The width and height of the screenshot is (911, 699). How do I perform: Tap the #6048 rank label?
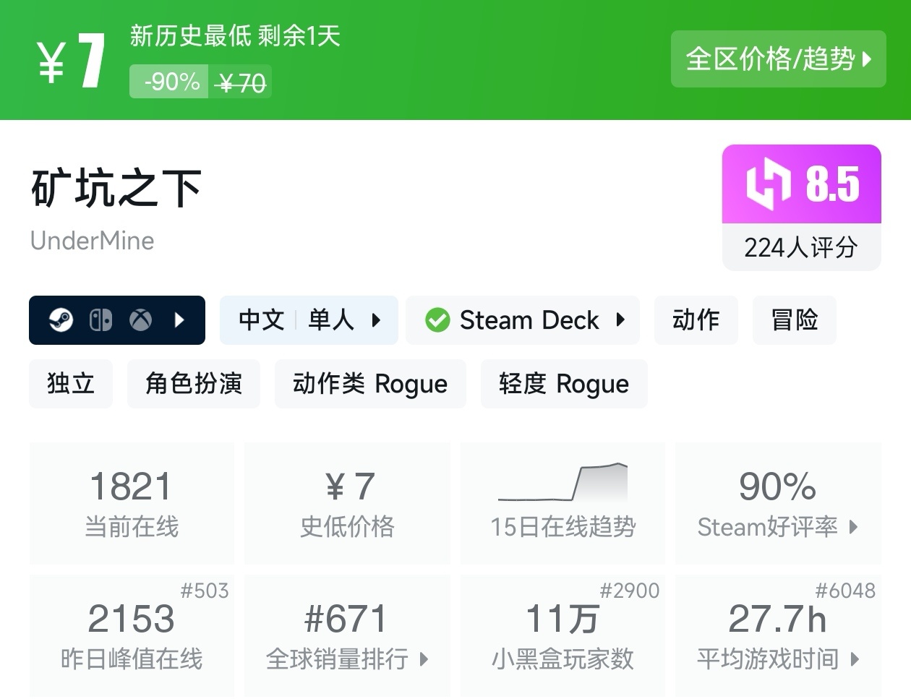tap(845, 591)
